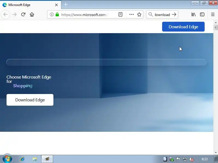Click the search box containing 'download'
Viewport: 218px width, 163px height.
click(x=162, y=15)
